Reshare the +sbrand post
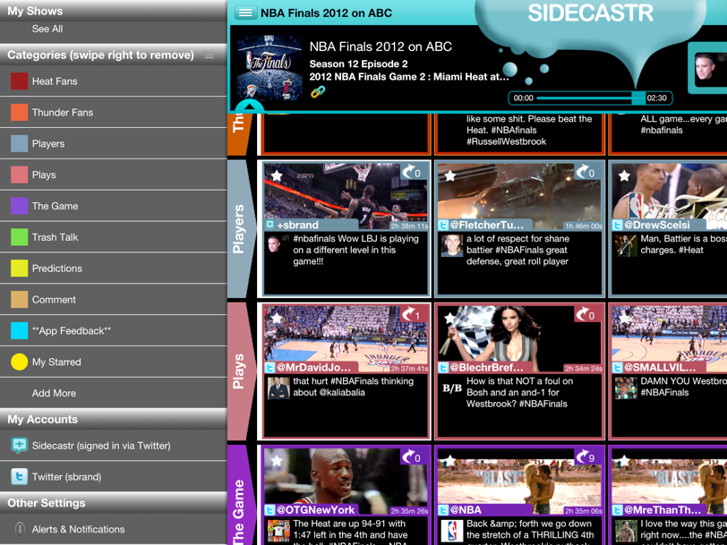Viewport: 727px width, 545px height. pyautogui.click(x=412, y=172)
